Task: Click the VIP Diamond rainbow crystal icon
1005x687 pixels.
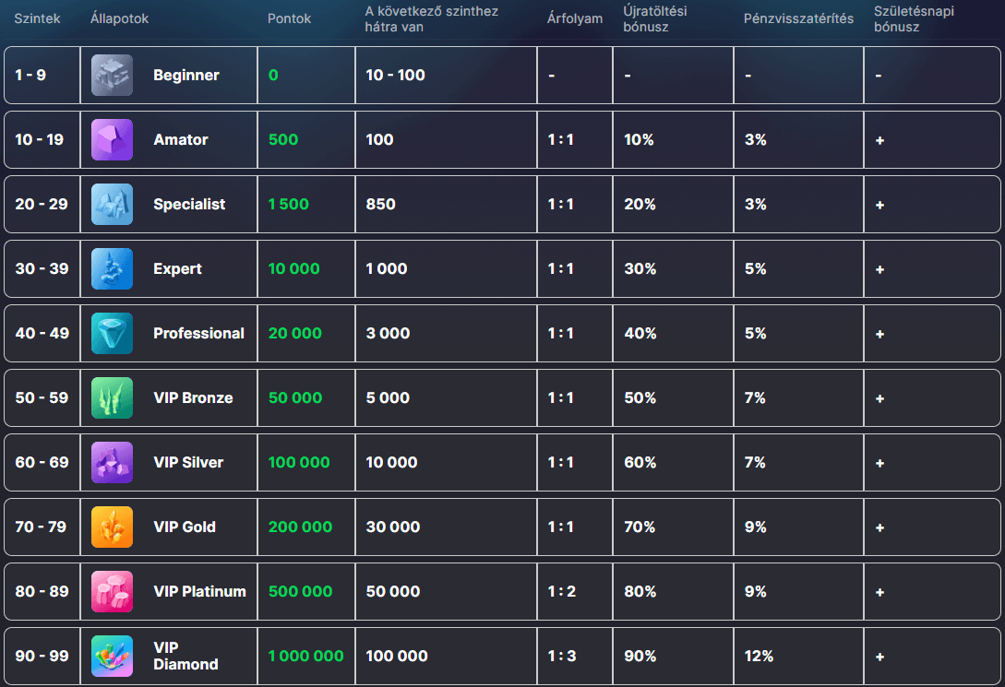Action: click(x=112, y=656)
